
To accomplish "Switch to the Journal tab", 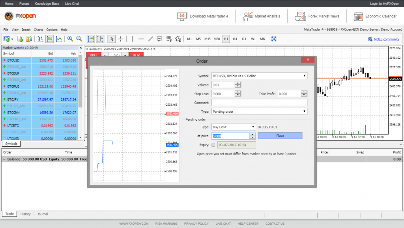I will pos(43,214).
